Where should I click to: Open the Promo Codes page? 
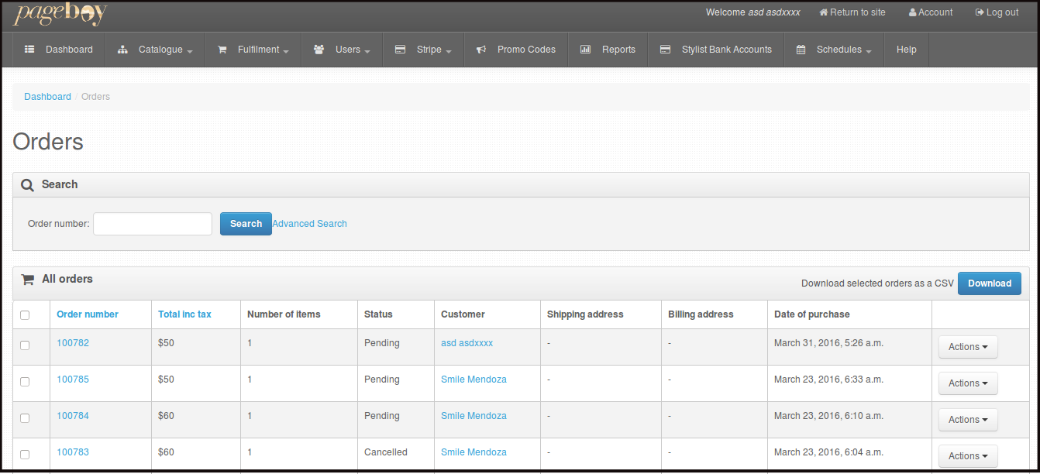(516, 50)
